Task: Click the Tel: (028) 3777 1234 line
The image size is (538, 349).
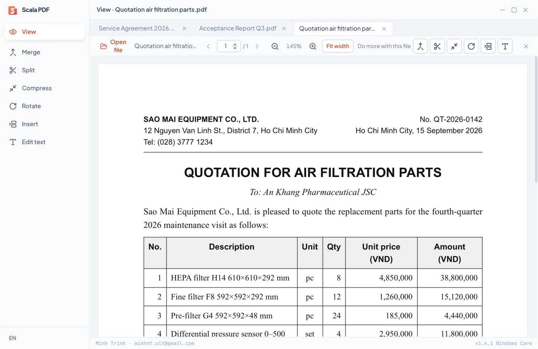Action: coord(178,142)
